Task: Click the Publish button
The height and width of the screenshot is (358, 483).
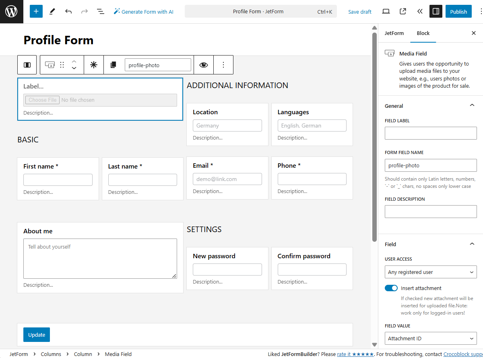Action: (x=458, y=11)
